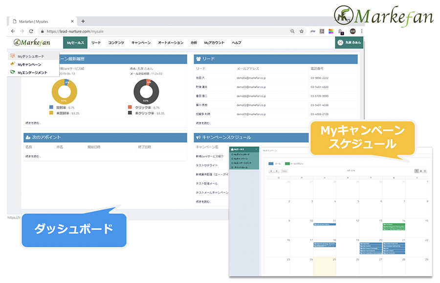Click lead email demo04@markefan.co.jp
The height and width of the screenshot is (283, 440).
pos(251,78)
